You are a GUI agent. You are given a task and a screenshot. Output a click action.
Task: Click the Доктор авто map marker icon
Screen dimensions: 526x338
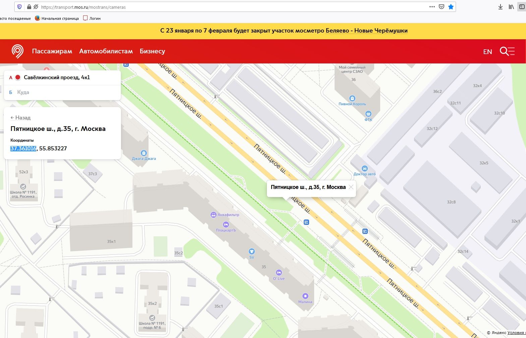(x=364, y=168)
